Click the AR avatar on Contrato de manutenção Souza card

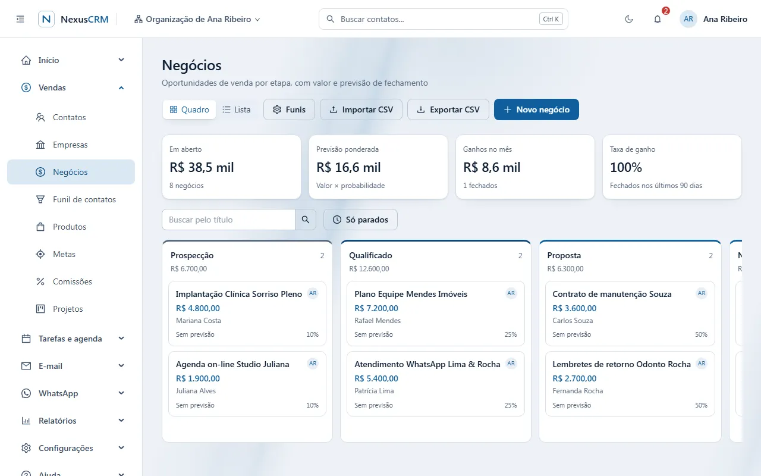coord(702,293)
